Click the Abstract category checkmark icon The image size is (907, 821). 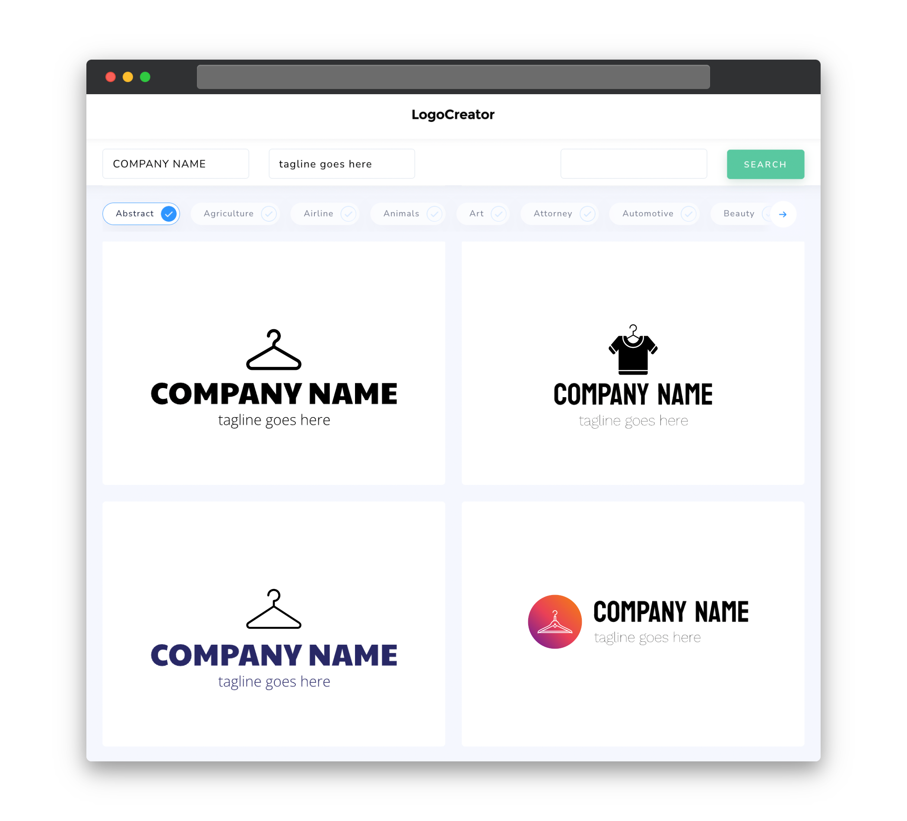[x=169, y=213]
